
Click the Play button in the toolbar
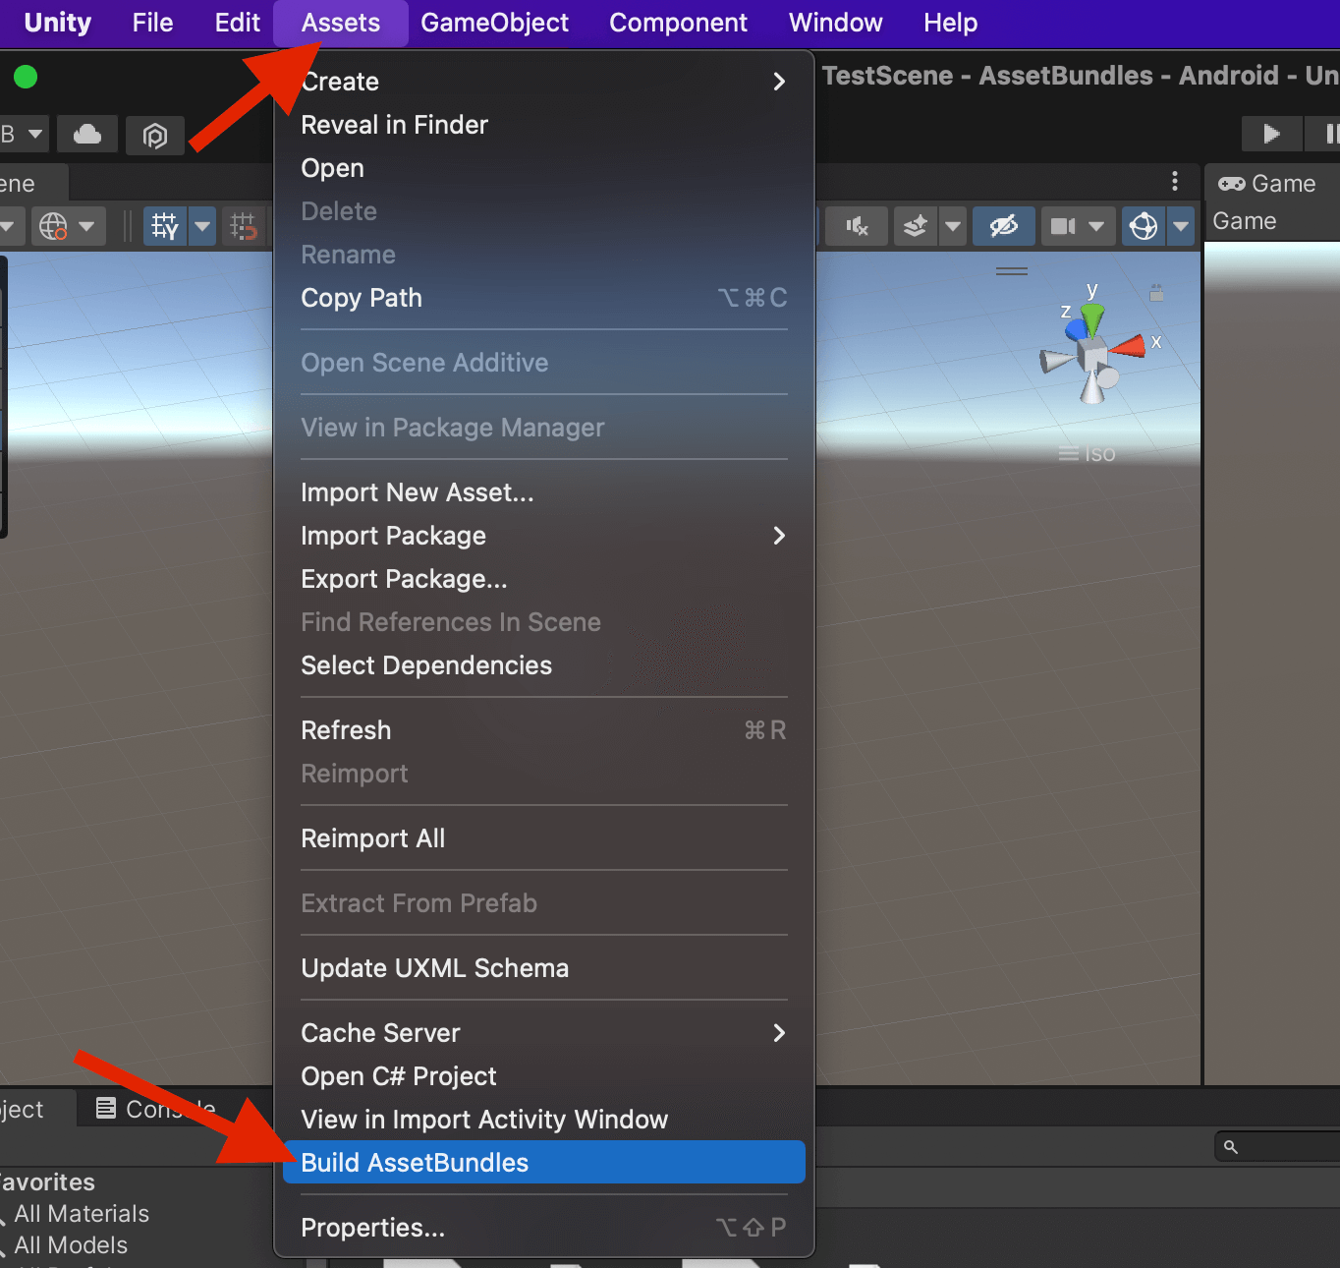pyautogui.click(x=1271, y=134)
